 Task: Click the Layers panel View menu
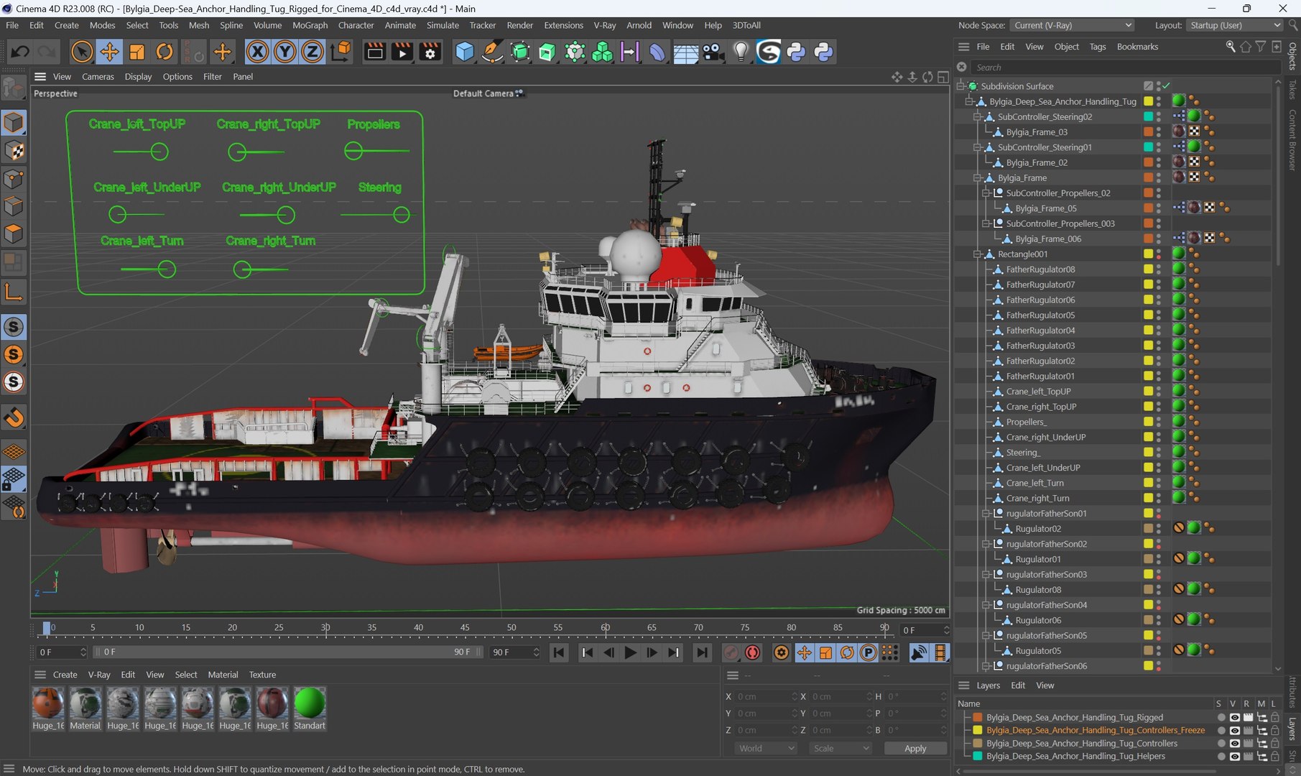[1045, 685]
